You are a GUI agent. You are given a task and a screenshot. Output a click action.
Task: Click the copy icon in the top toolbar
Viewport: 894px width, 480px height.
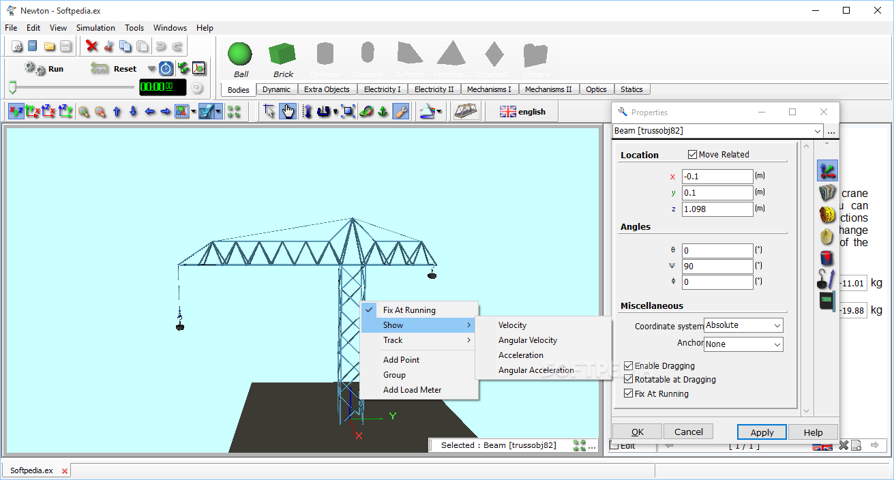[x=125, y=46]
